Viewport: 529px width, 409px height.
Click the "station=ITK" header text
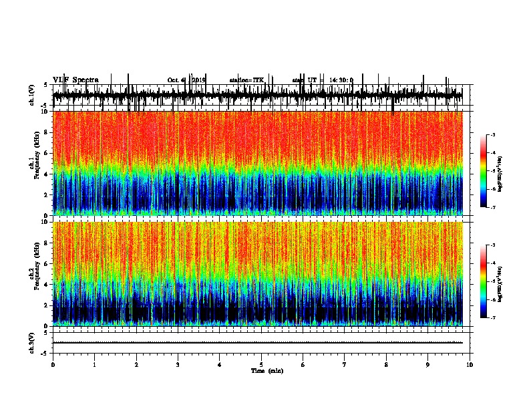tap(246, 80)
